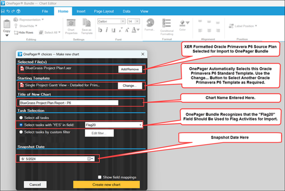Image resolution: width=285 pixels, height=191 pixels.
Task: Open Conditional Formatting icon
Action: [x=167, y=23]
